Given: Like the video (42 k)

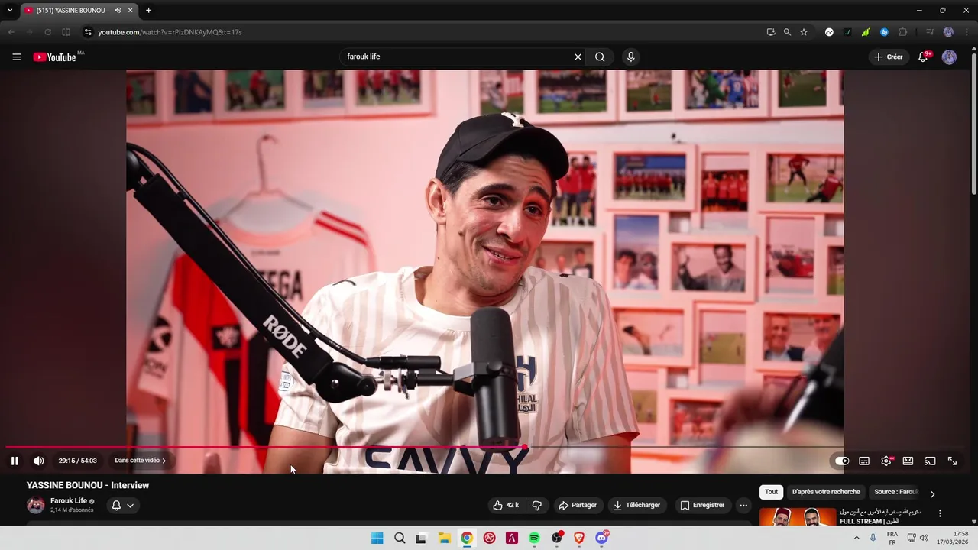Looking at the screenshot, I should click(506, 505).
